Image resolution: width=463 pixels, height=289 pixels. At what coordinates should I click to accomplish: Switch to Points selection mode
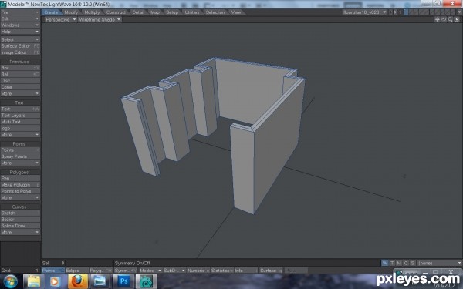[53, 271]
